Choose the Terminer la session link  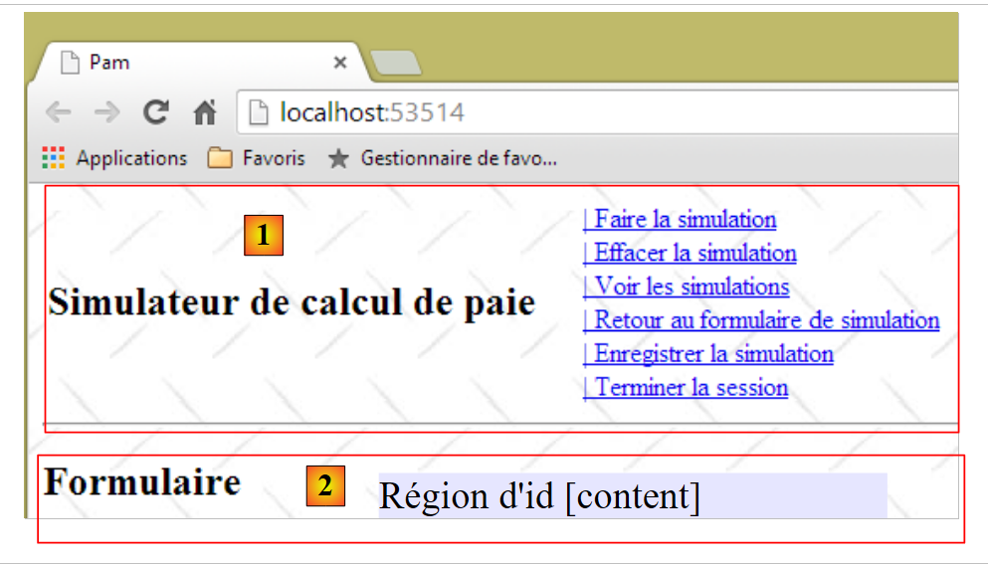[x=686, y=388]
